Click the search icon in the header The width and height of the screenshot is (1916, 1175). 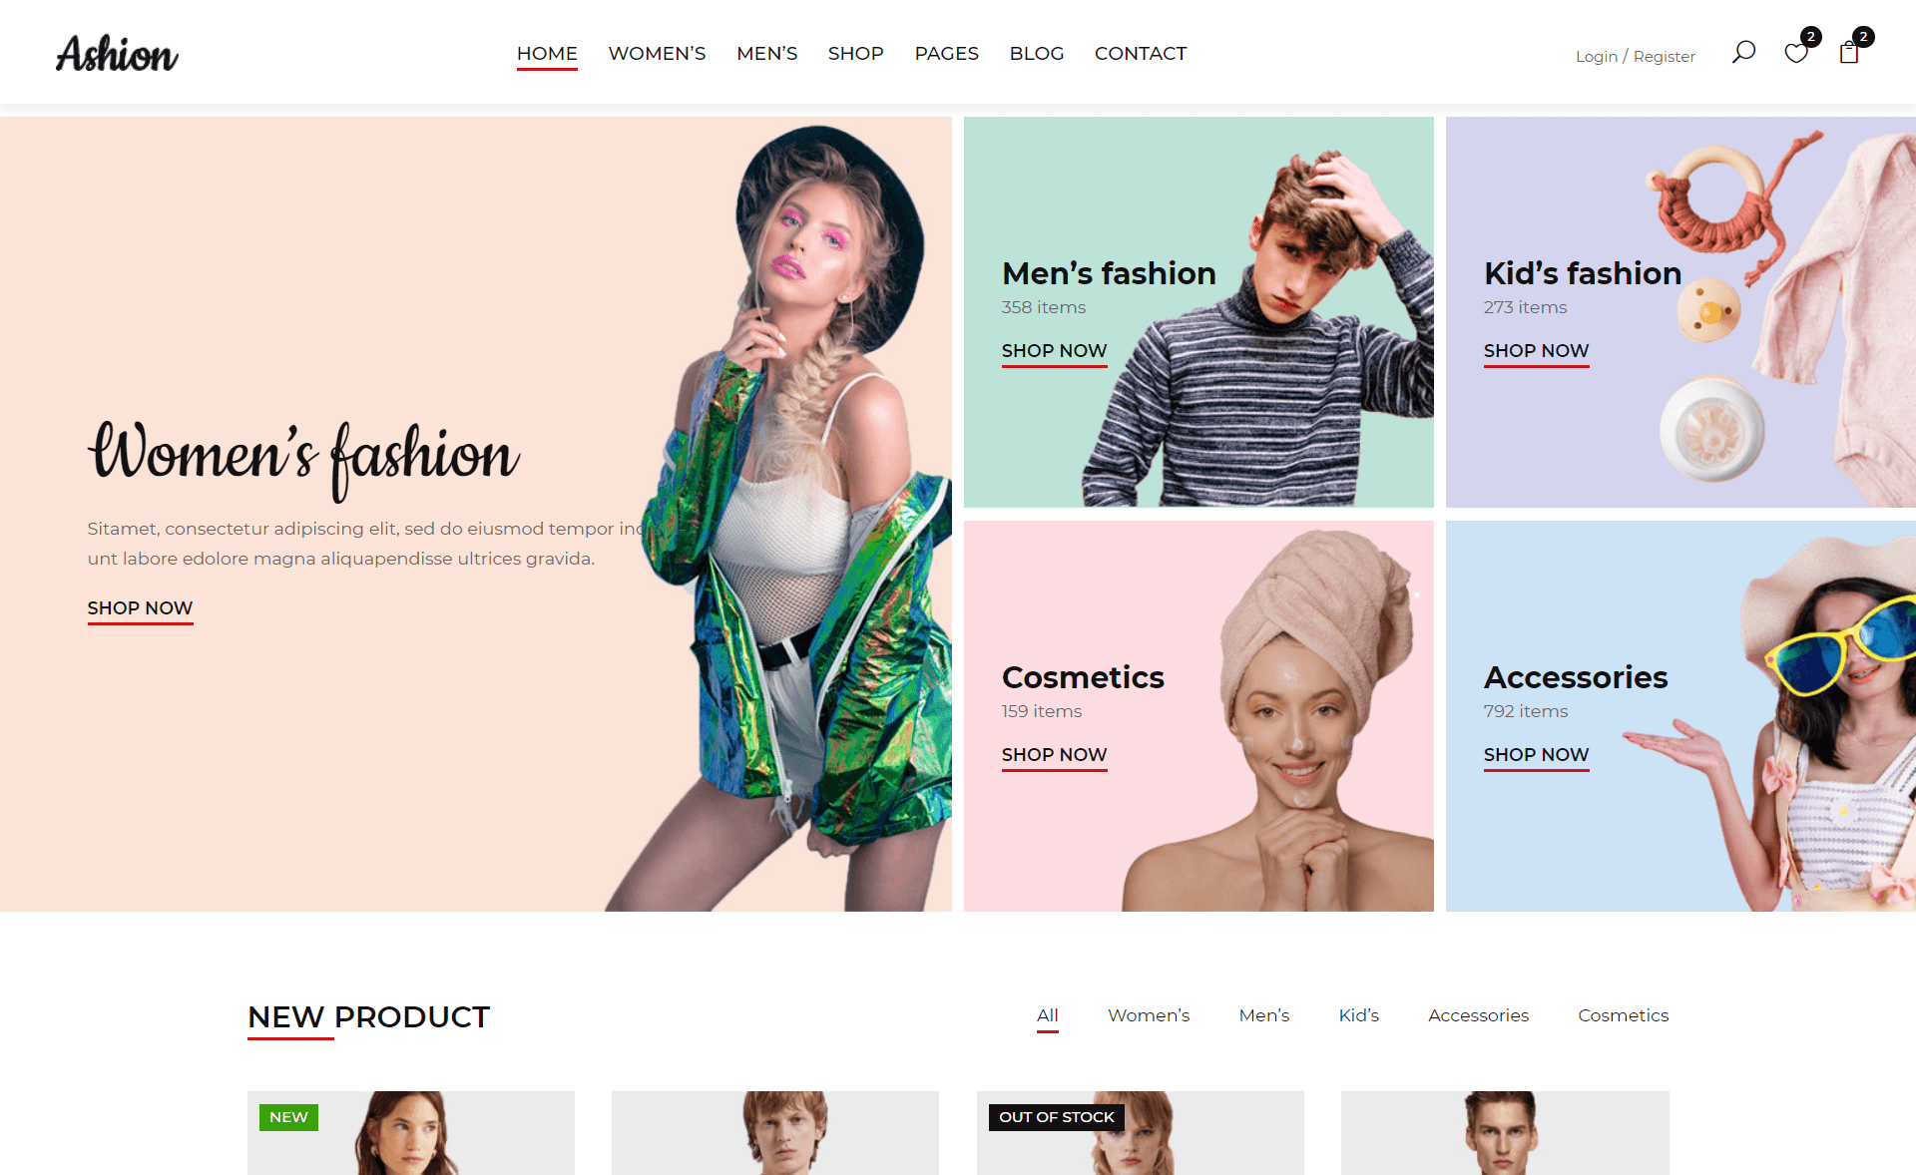click(1743, 53)
